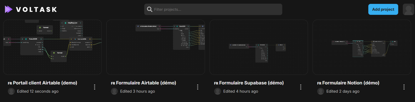Viewport: 415px width, 102px height.
Task: Click the Formulaire Supabase (démo) title
Action: [251, 83]
